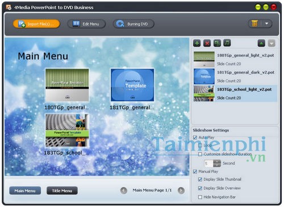Screen dimensions: 284x207
Task: Remove selected file with red X icon
Action: [x=207, y=43]
